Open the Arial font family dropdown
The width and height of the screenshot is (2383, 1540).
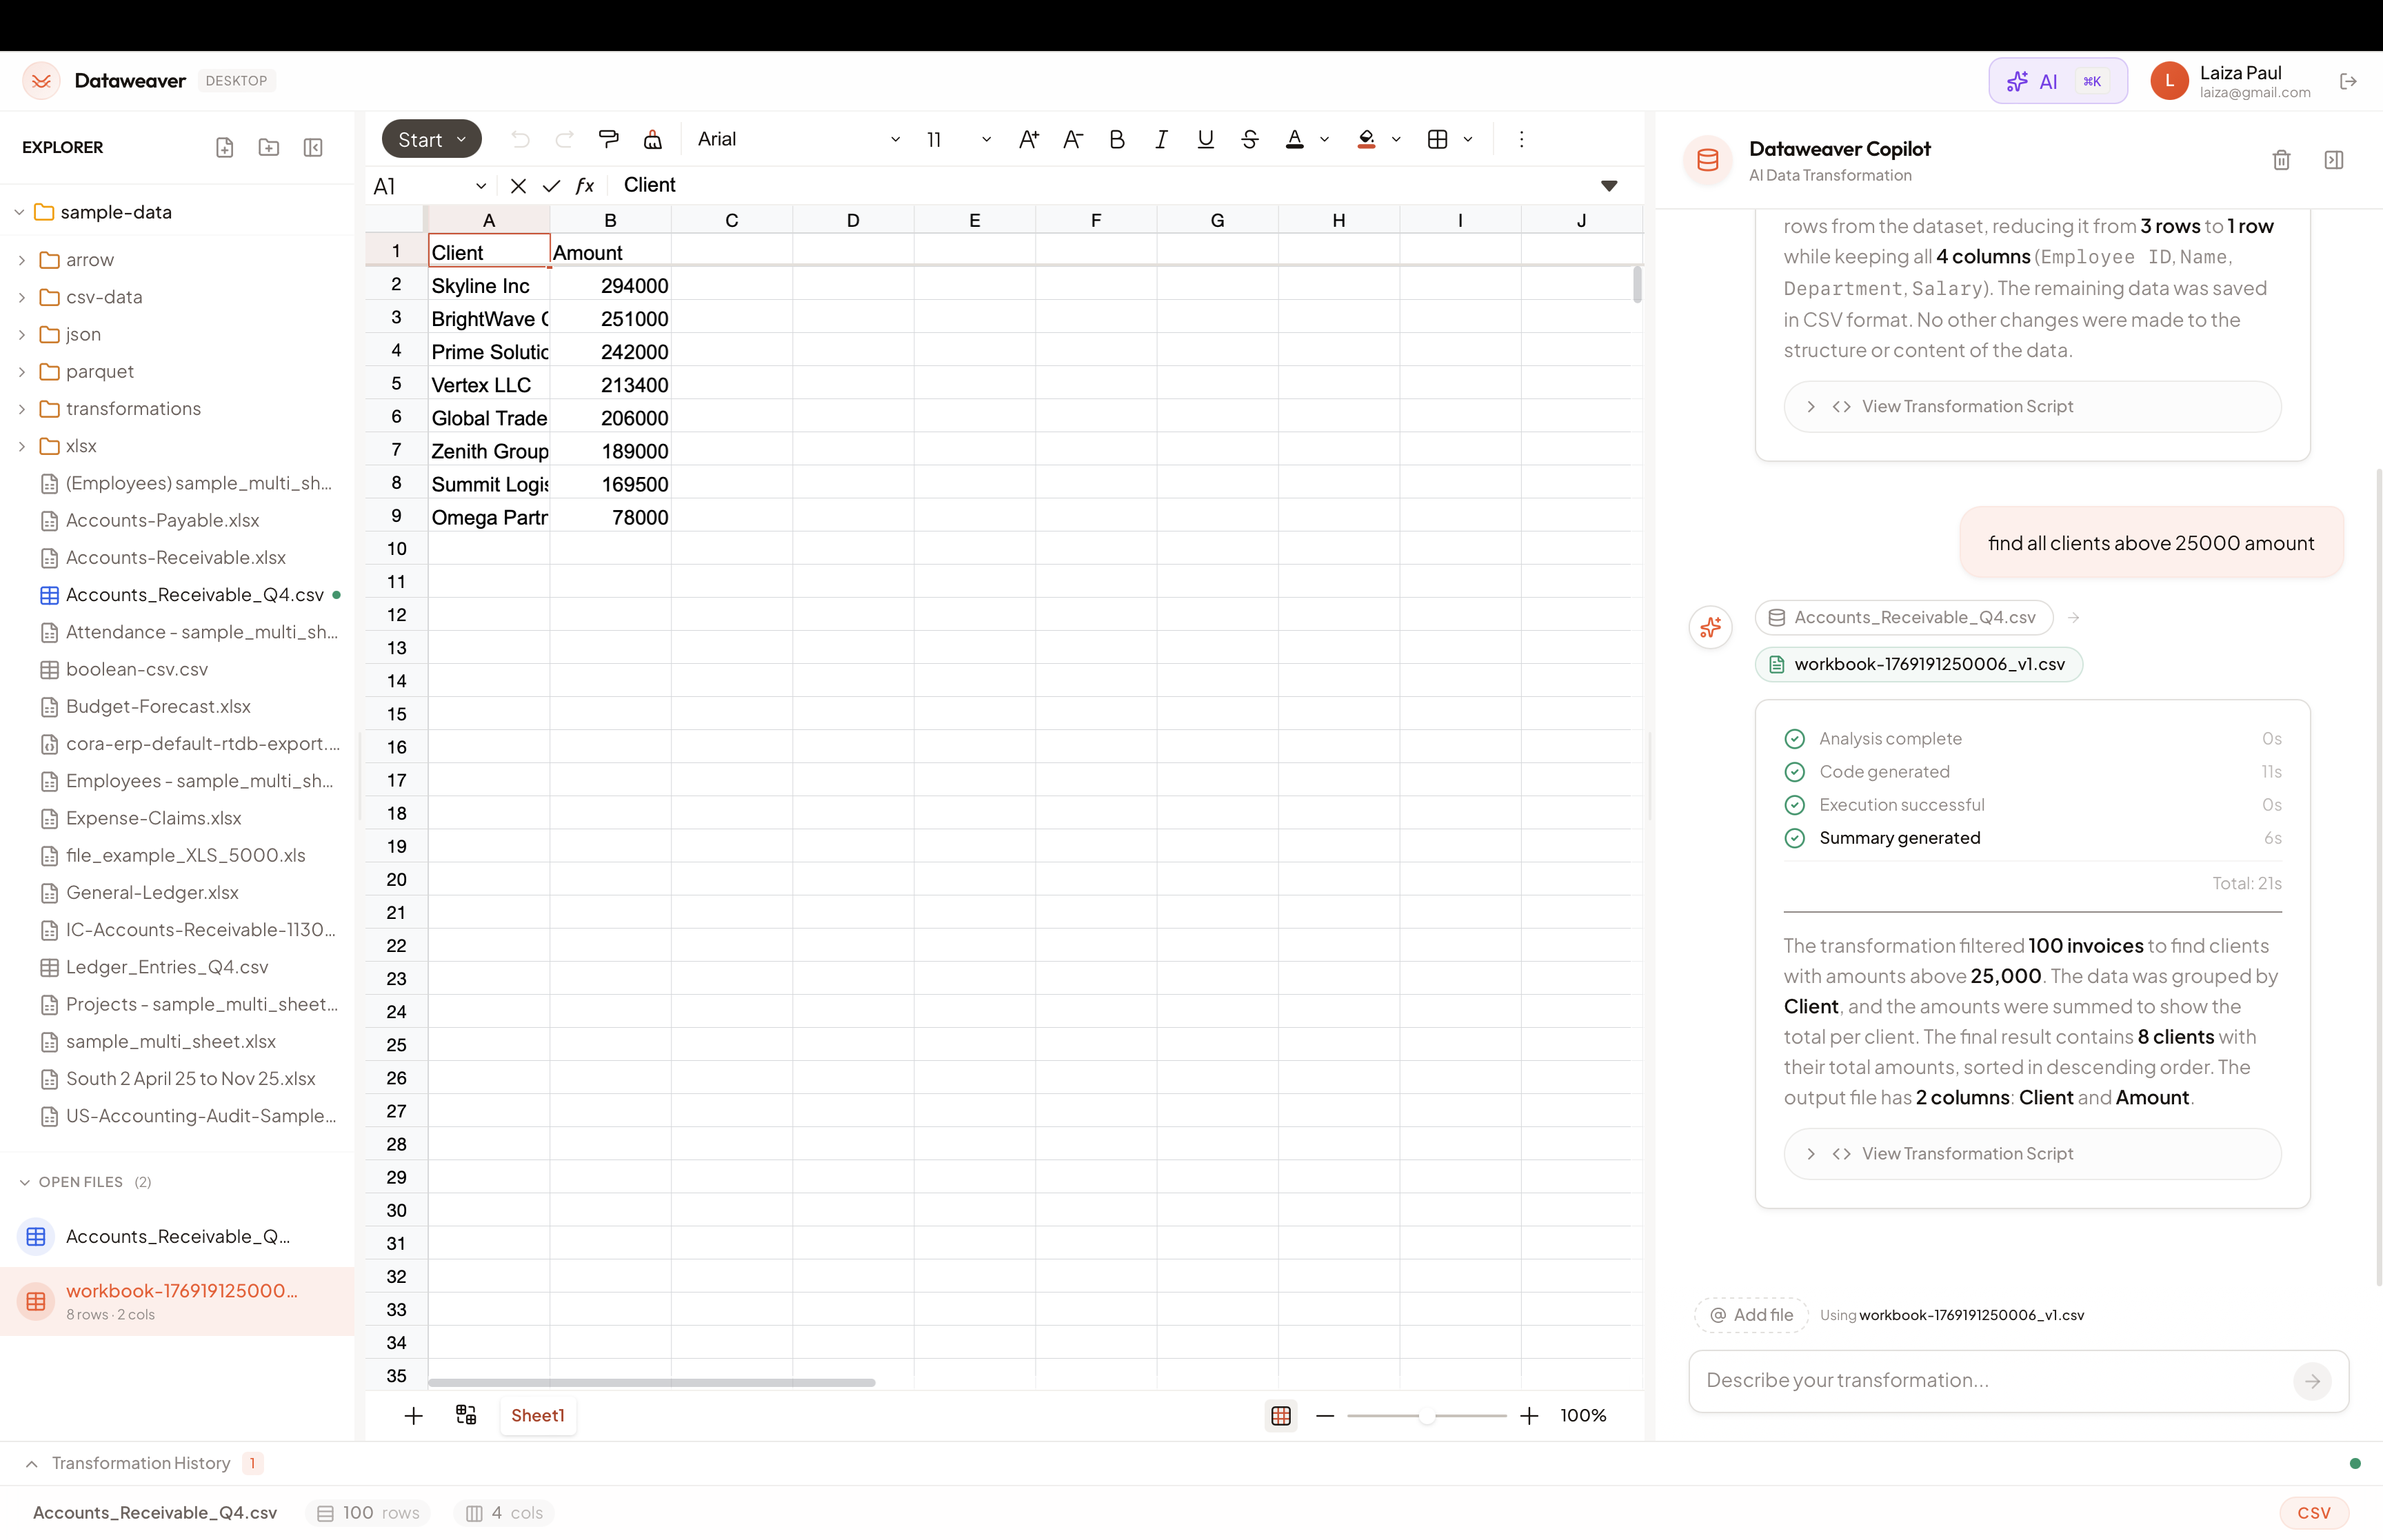tap(798, 139)
